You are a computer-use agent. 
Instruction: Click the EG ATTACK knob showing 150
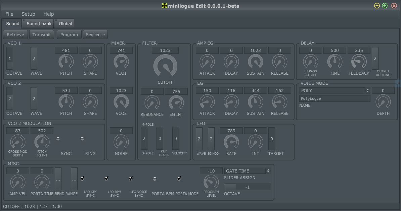point(207,102)
